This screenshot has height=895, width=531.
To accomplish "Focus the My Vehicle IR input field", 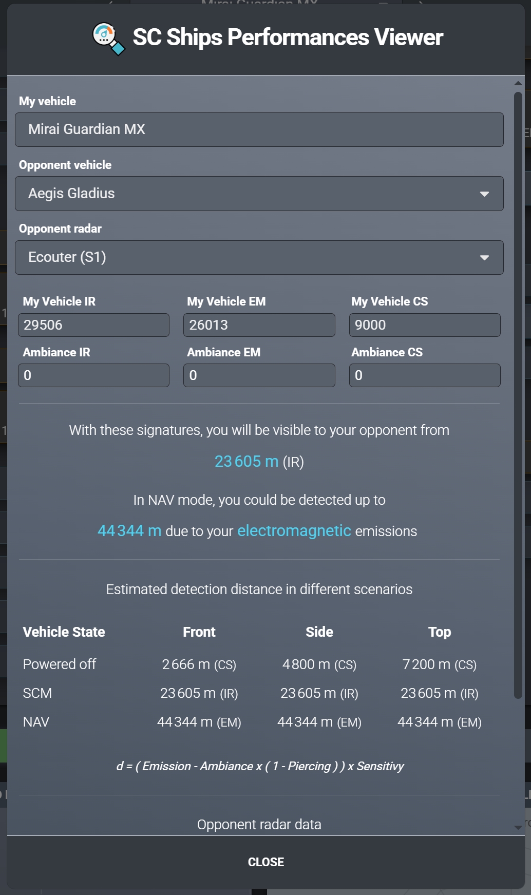I will [x=93, y=325].
